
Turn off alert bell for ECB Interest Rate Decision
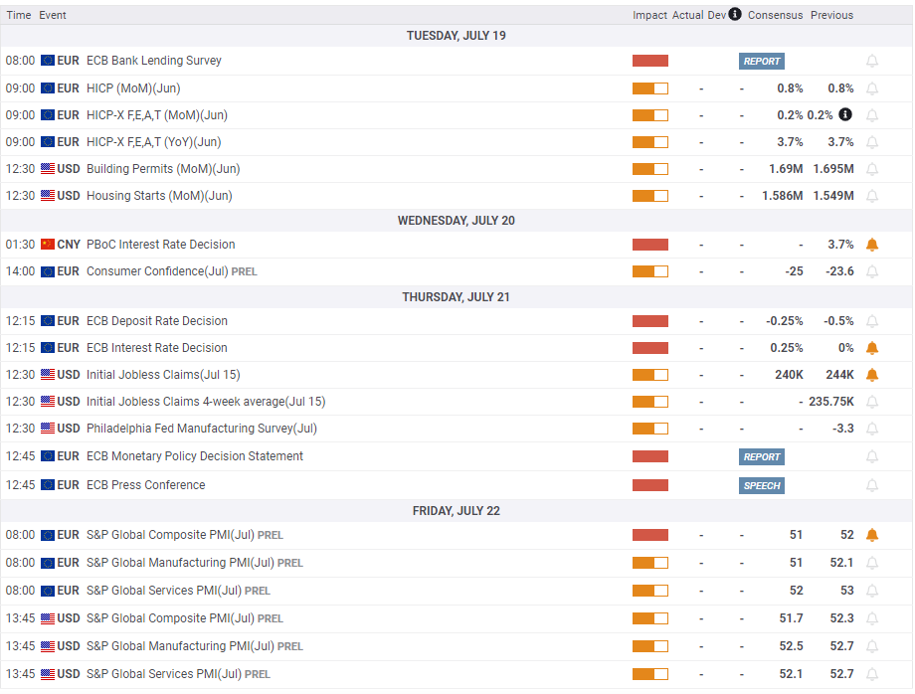[872, 348]
